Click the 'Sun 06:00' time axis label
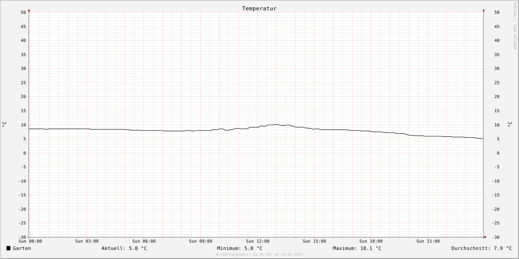 coord(144,241)
